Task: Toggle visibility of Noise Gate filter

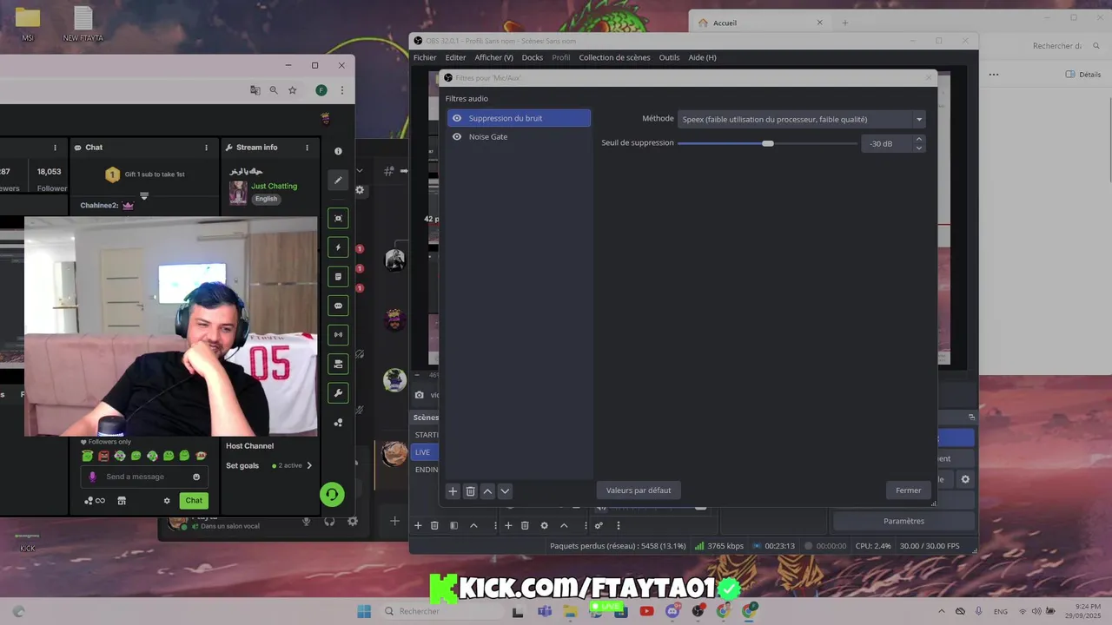Action: pos(457,136)
